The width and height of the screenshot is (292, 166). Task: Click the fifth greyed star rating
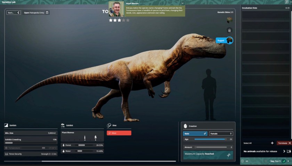point(128,20)
